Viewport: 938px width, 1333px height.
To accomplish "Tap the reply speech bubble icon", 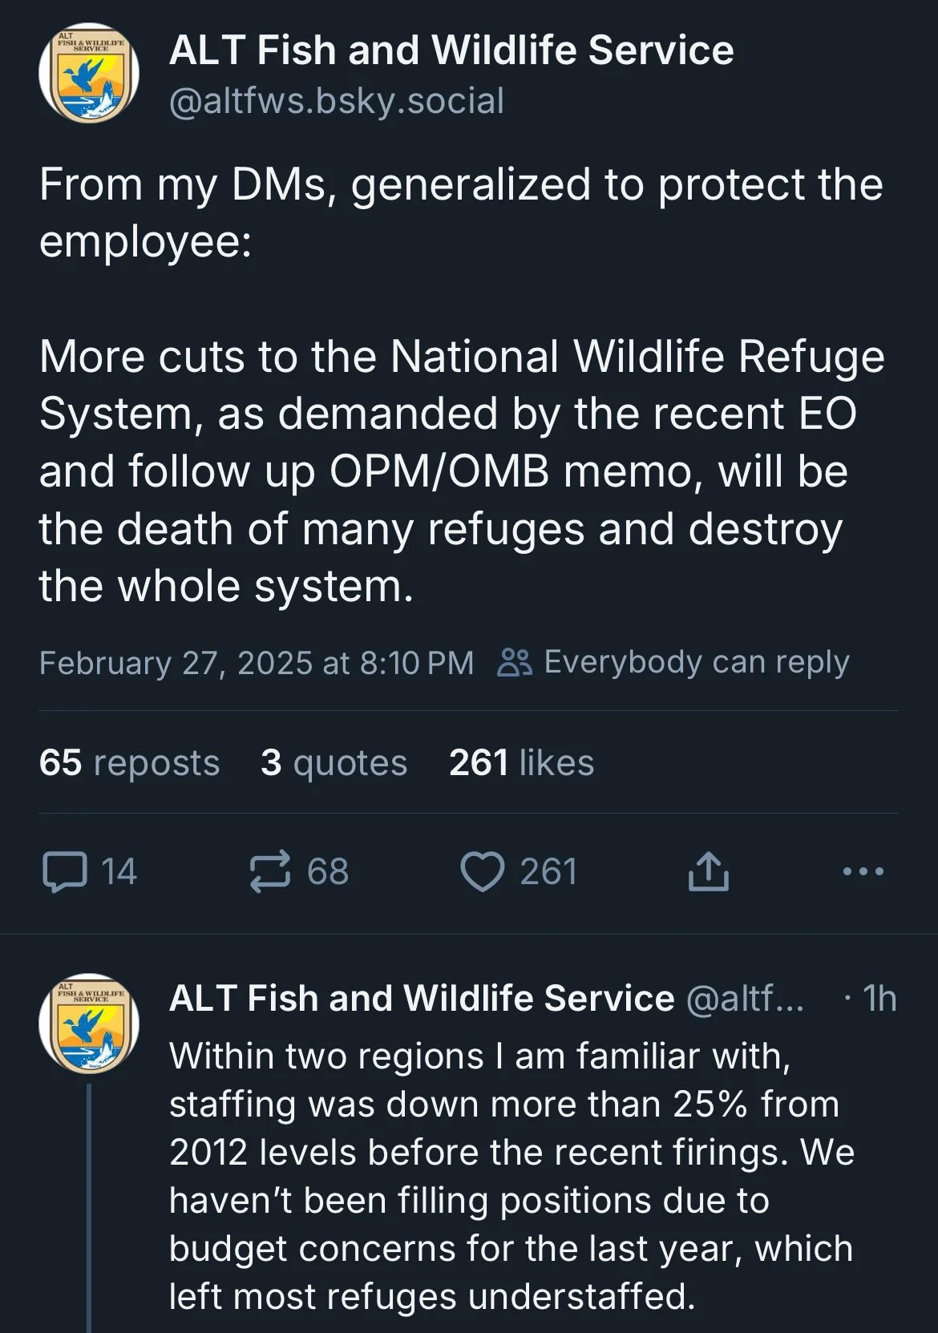I will [x=64, y=872].
